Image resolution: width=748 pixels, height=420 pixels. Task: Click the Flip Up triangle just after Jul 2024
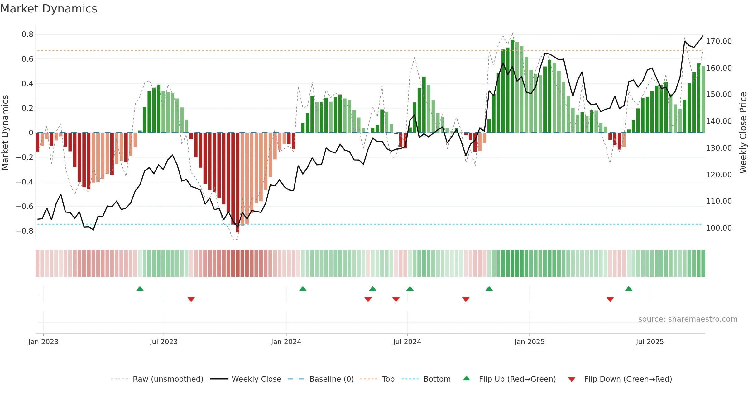tap(410, 288)
